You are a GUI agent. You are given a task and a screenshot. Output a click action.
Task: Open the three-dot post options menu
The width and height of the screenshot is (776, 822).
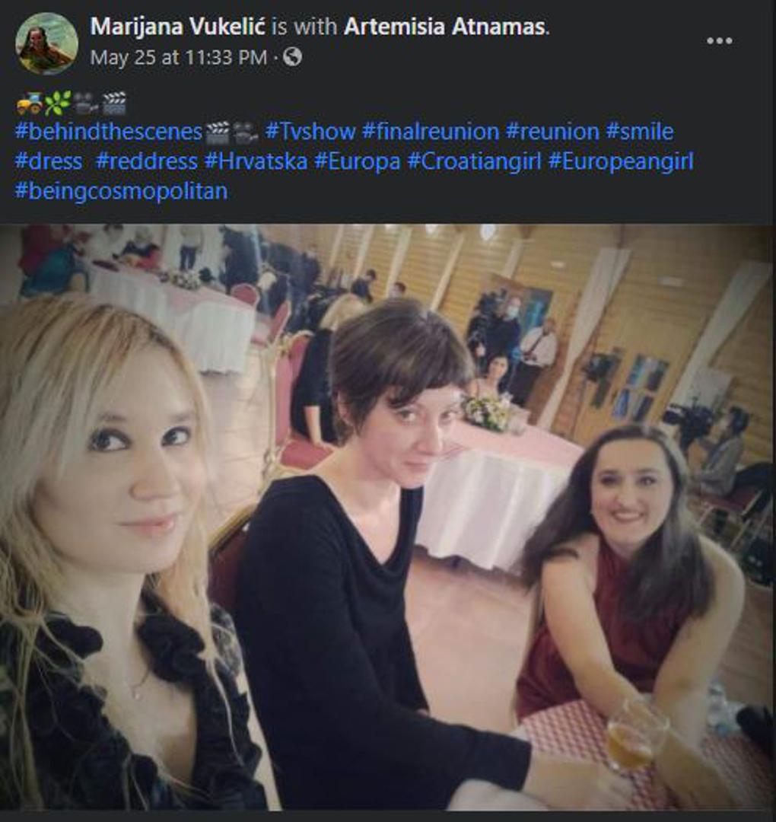(x=719, y=41)
